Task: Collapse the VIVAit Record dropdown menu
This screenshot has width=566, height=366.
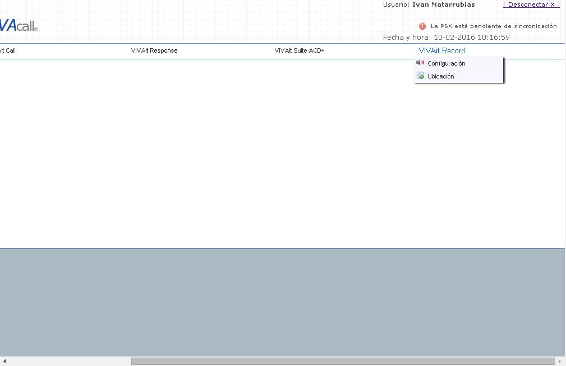Action: pos(441,50)
